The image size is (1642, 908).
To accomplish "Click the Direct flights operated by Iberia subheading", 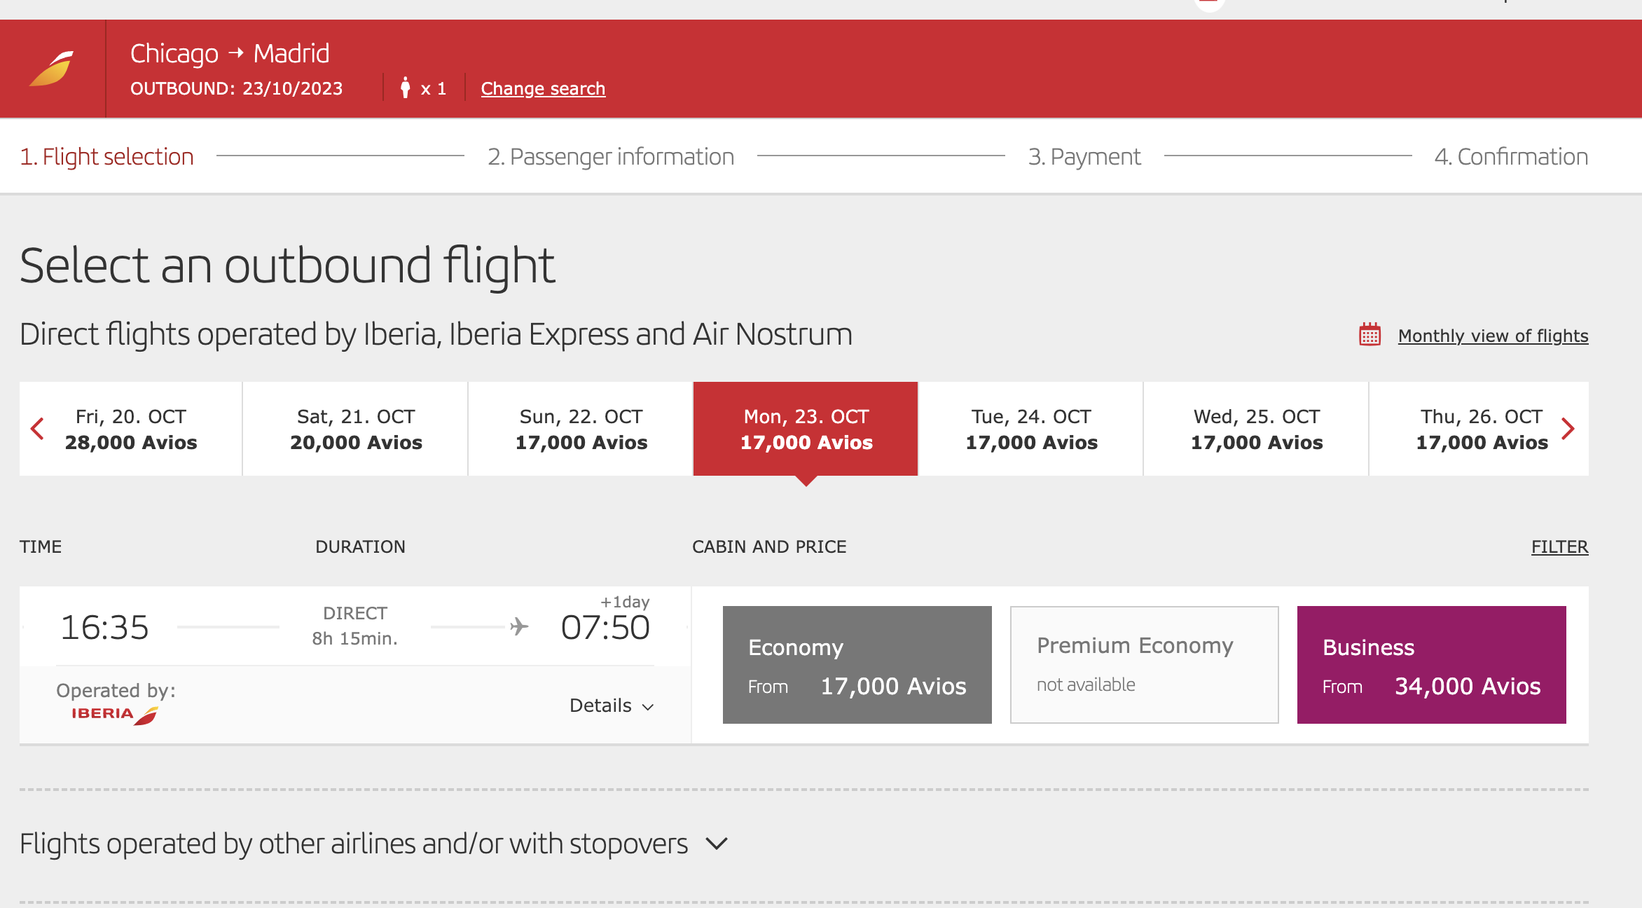I will (436, 335).
